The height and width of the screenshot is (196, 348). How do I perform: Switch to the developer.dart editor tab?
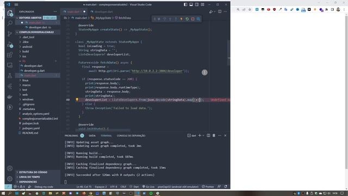(x=103, y=11)
